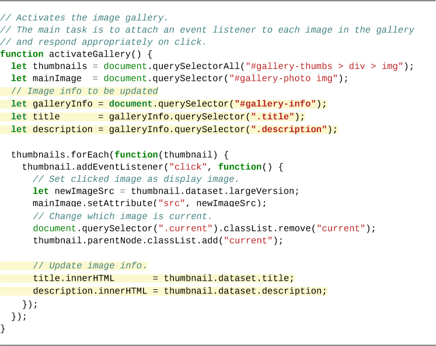Place cursor on "// Image info to be updated" comment
436x346 pixels.
click(84, 91)
